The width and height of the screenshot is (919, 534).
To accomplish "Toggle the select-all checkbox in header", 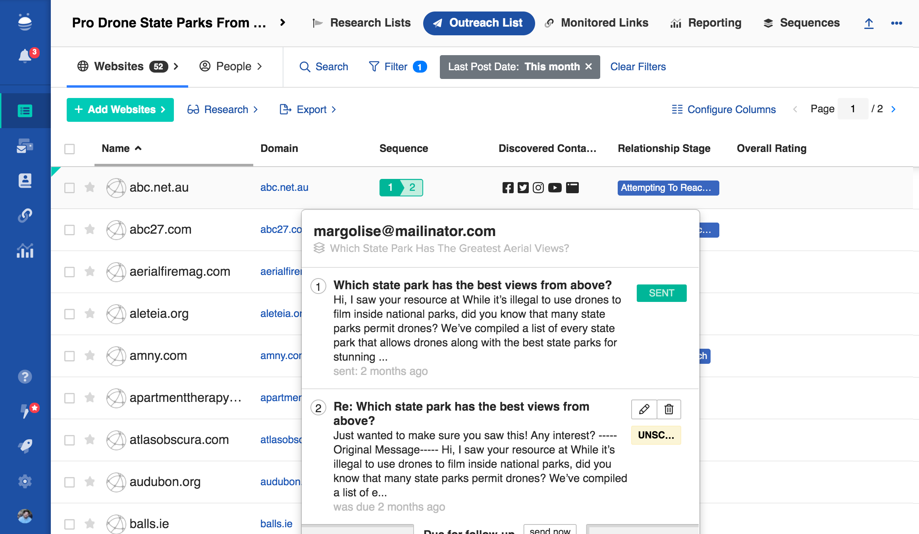I will [x=69, y=149].
